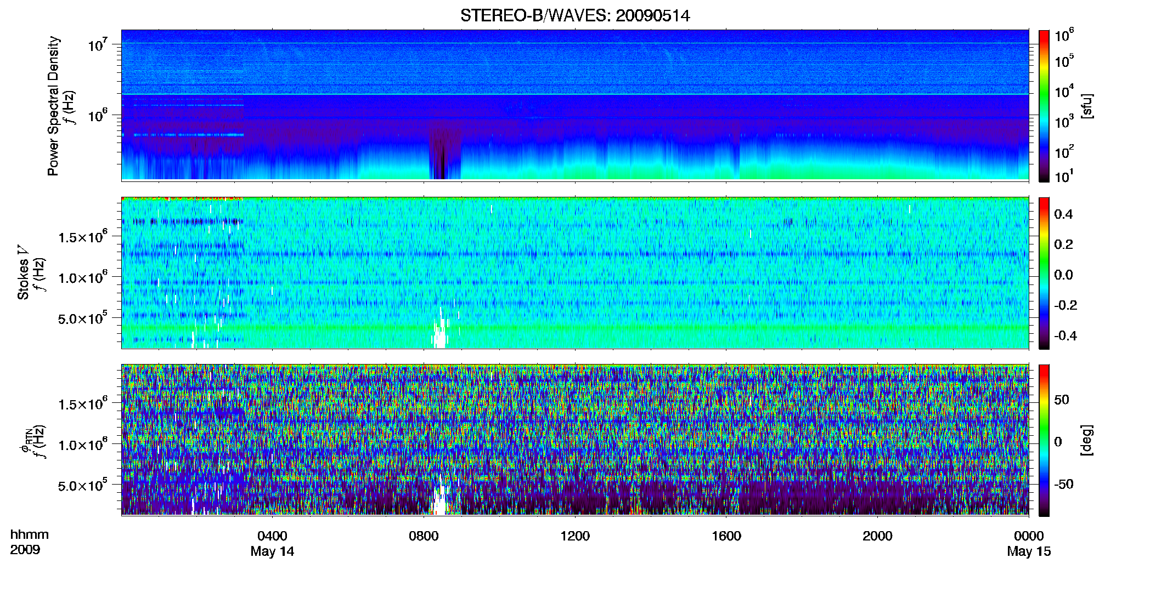Click the title STEREO-B/WAVES: 20090514
Screen dimensions: 1150x592
coord(575,15)
